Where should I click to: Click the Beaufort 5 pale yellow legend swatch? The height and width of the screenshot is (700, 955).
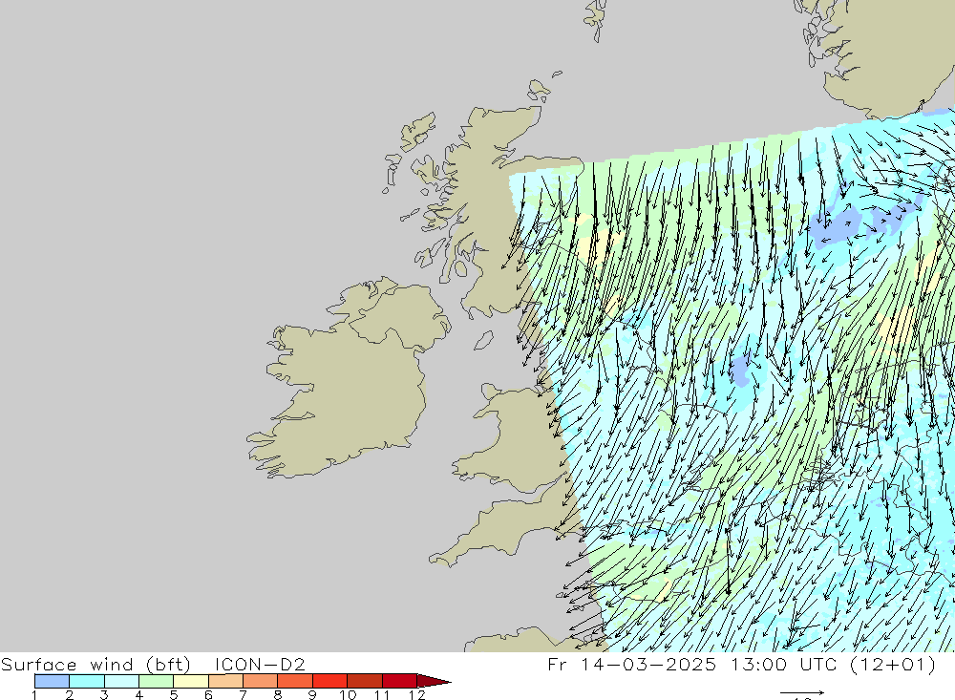(x=191, y=681)
